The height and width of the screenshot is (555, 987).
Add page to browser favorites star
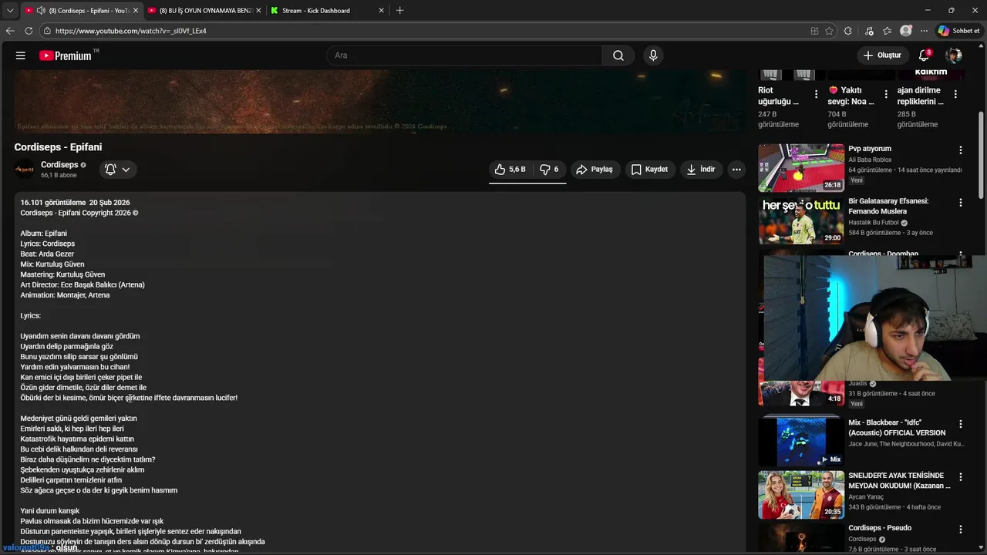point(830,31)
